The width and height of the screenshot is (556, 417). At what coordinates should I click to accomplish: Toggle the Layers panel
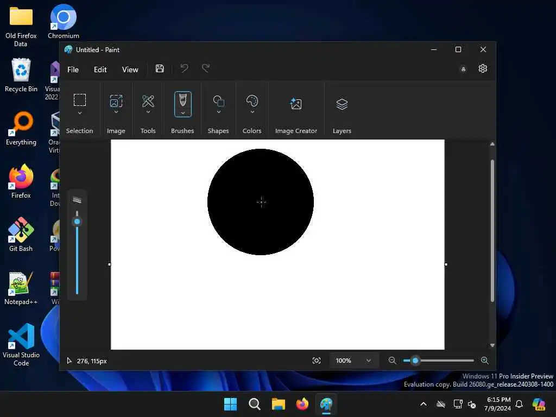342,104
